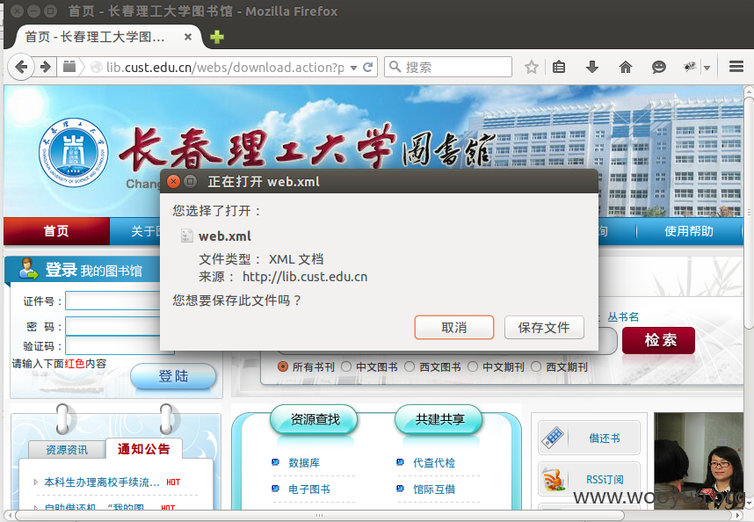
Task: Go back with the browser back arrow
Action: tap(21, 67)
